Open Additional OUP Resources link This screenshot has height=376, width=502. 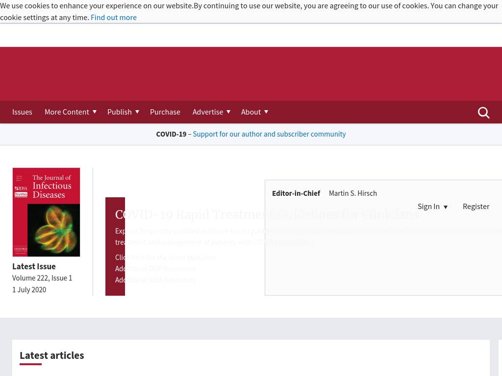tap(155, 268)
